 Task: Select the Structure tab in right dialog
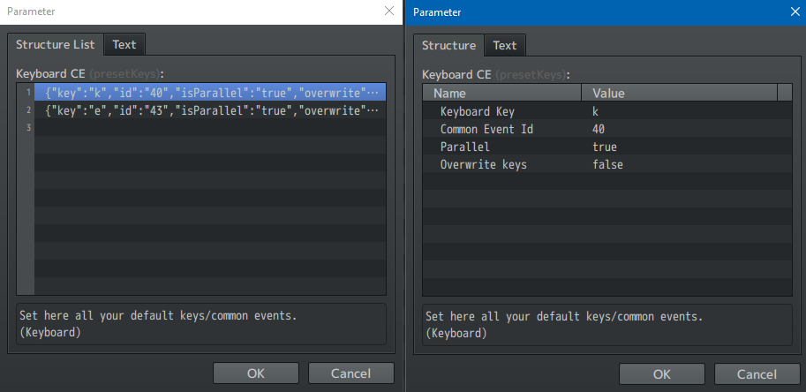(448, 46)
